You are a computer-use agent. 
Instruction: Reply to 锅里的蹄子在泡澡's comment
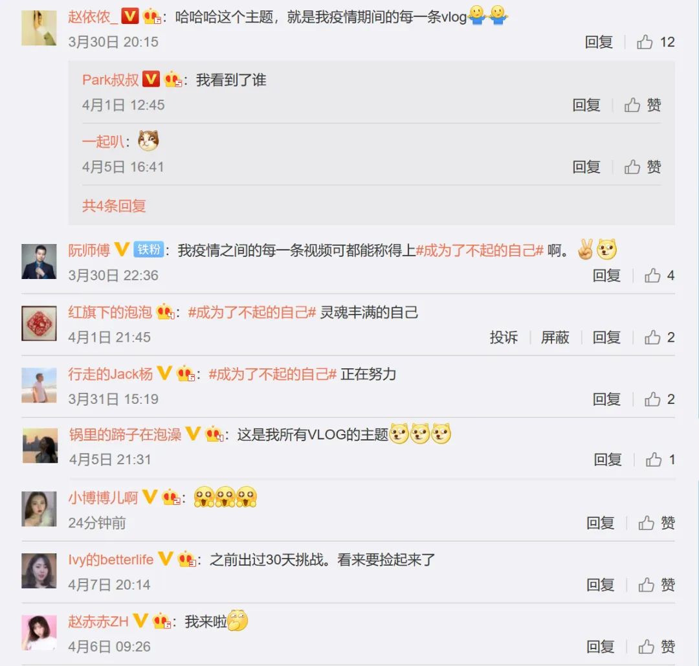608,460
